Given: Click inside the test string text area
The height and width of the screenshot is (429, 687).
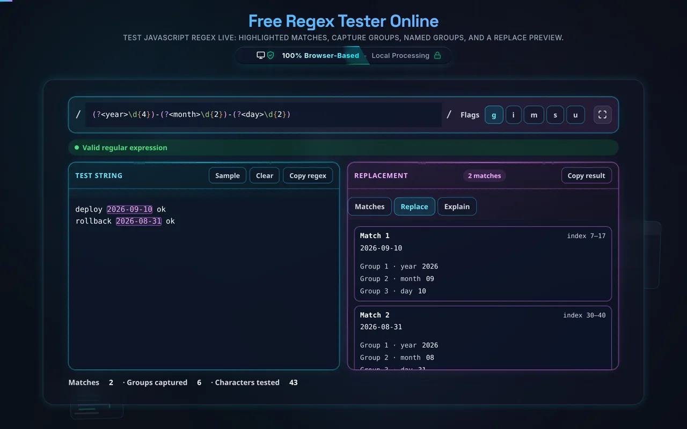Looking at the screenshot, I should click(x=204, y=279).
